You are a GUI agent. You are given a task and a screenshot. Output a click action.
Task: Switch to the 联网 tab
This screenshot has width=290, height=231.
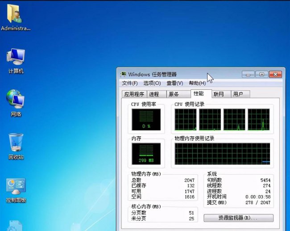click(221, 94)
